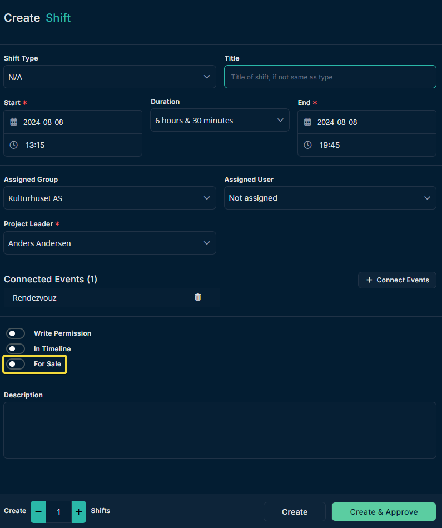Decrease shift count with minus button
Image resolution: width=442 pixels, height=528 pixels.
click(38, 512)
